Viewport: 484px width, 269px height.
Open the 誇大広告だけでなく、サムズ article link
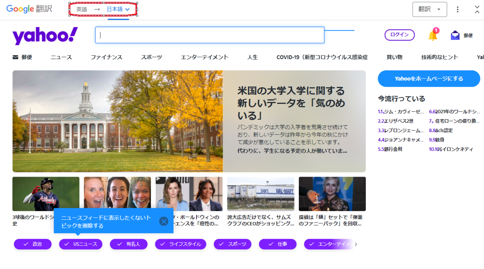260,220
